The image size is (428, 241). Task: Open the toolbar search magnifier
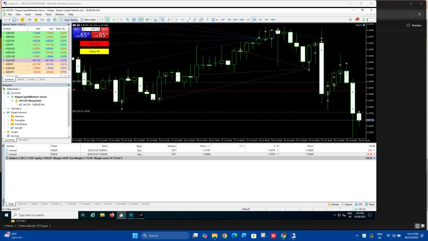pos(350,20)
